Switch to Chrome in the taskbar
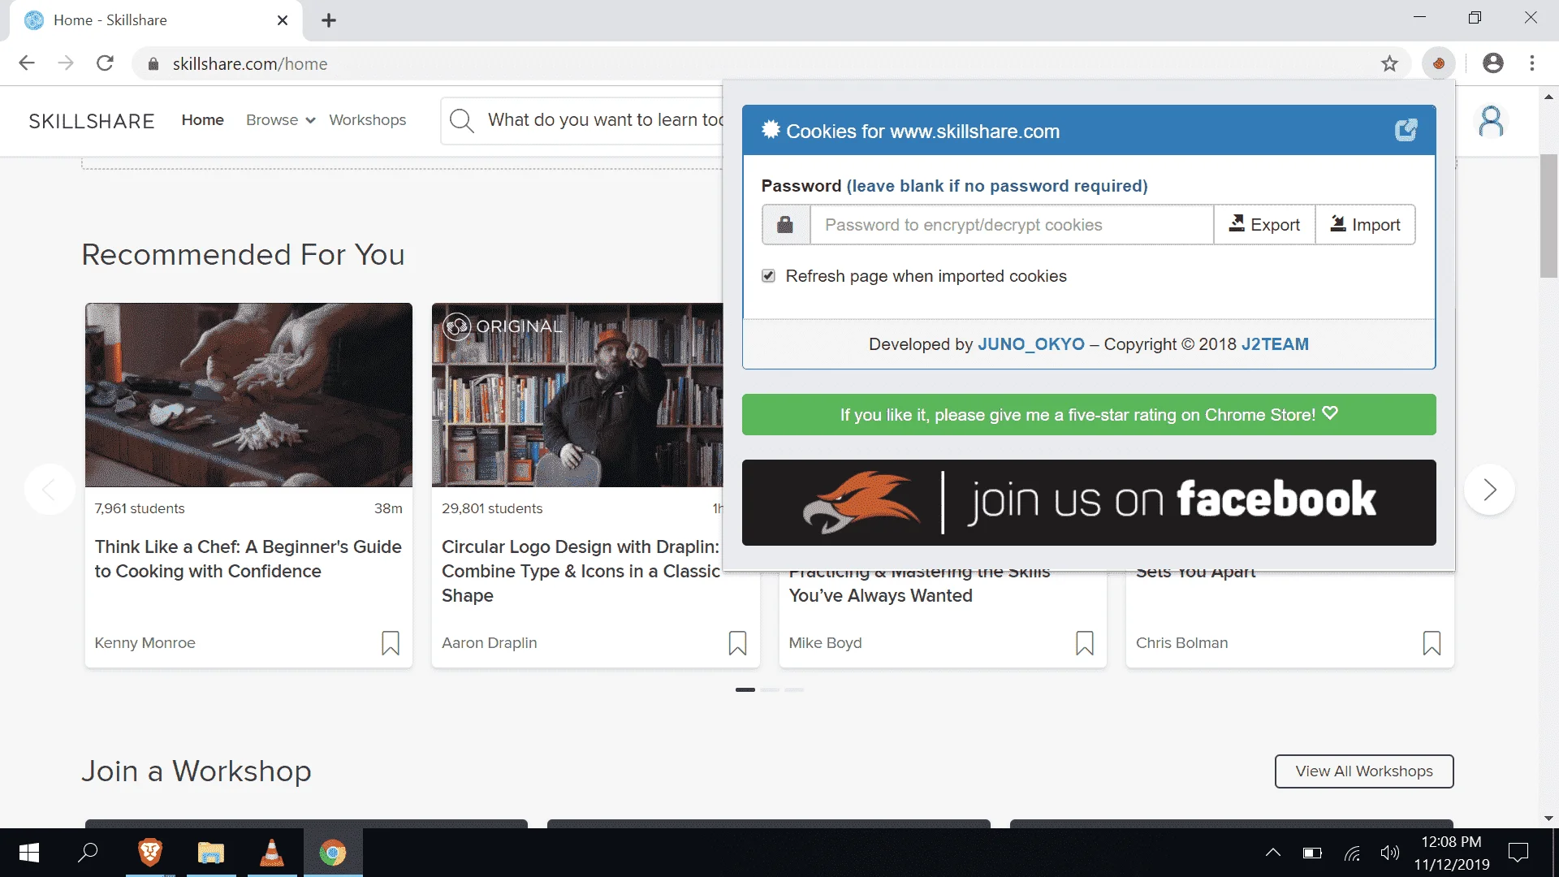Screen dimensions: 1559x877 pyautogui.click(x=333, y=853)
